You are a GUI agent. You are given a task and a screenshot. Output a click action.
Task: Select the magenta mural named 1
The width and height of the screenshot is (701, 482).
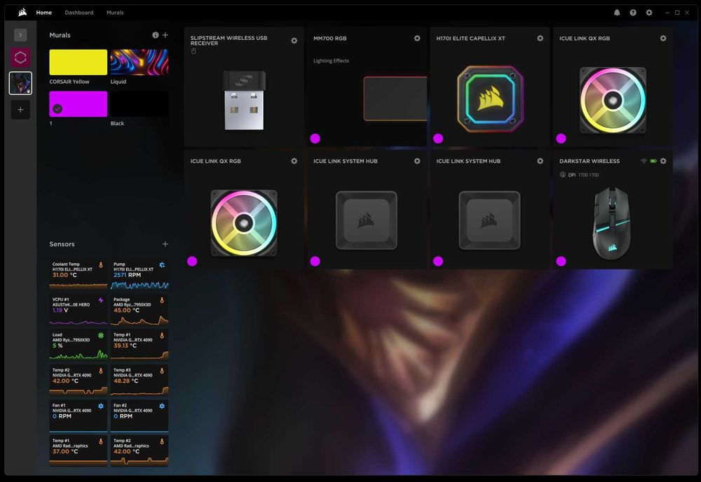point(79,104)
